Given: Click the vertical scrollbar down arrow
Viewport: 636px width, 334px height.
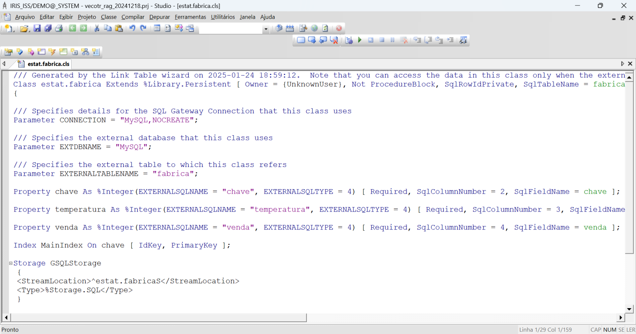Looking at the screenshot, I should pos(629,309).
